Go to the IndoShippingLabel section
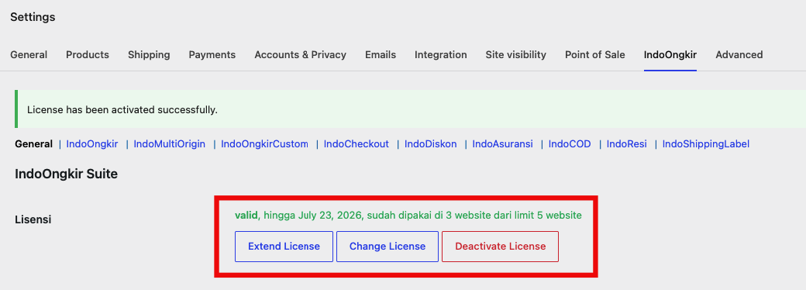Image resolution: width=806 pixels, height=290 pixels. [706, 144]
